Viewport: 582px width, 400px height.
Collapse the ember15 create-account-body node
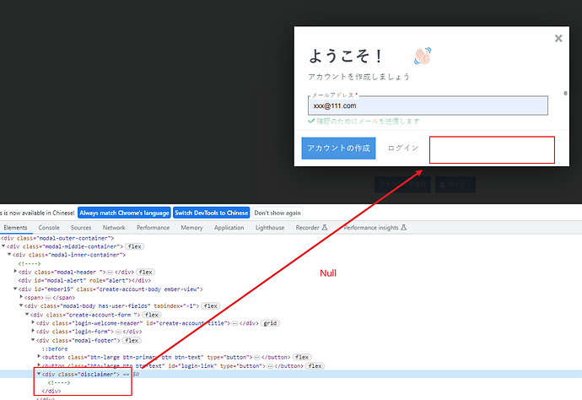pos(15,289)
